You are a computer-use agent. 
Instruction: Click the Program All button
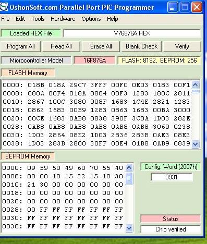[20, 46]
